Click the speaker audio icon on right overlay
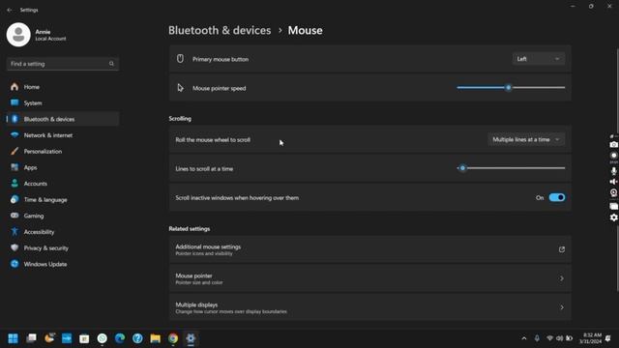 coord(613,182)
